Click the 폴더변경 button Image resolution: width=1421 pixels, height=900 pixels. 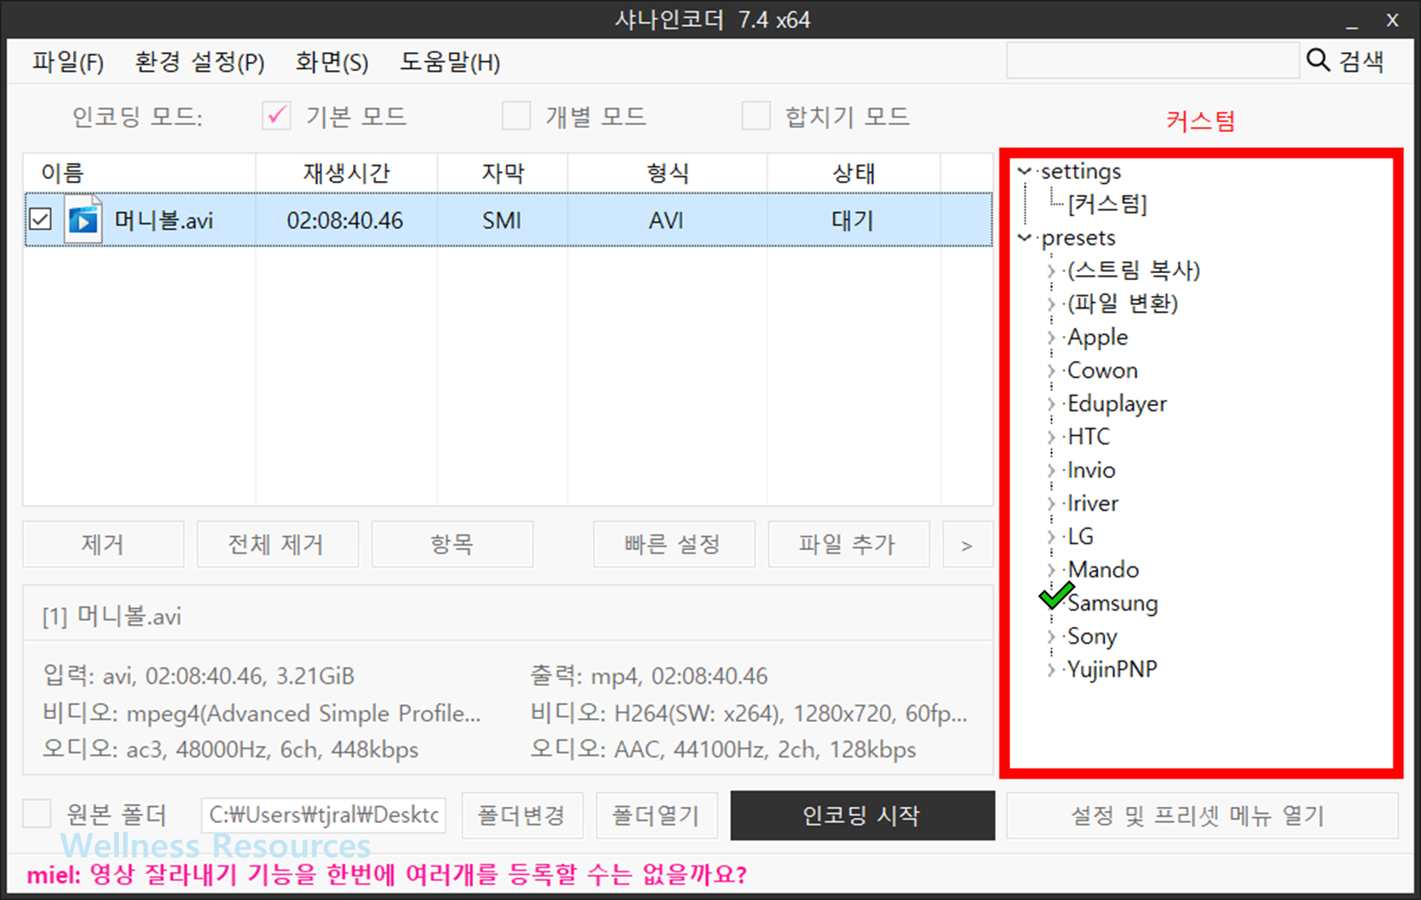(x=522, y=815)
